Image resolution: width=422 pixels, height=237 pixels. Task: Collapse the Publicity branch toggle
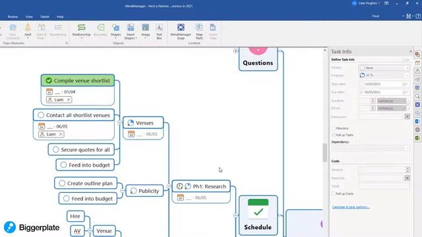(122, 191)
